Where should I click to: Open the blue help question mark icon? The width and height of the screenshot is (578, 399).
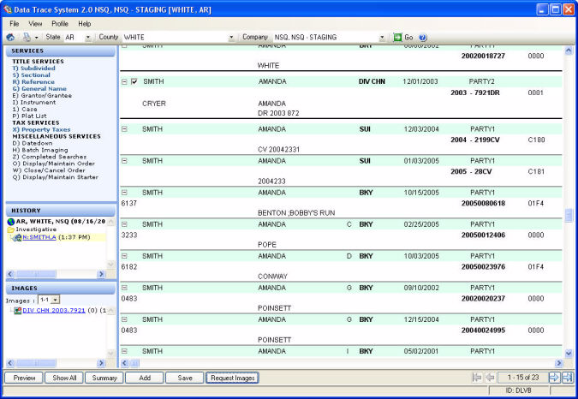tap(423, 38)
